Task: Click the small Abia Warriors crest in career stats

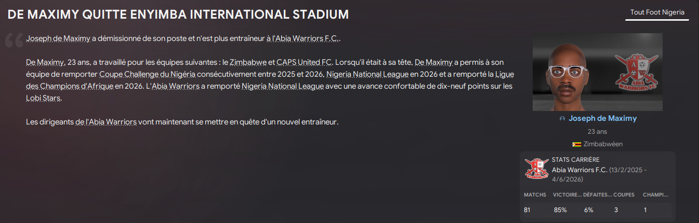Action: pyautogui.click(x=536, y=169)
